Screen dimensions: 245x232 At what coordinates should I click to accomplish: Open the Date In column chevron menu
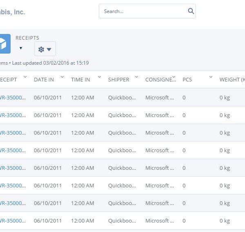[x=62, y=77]
